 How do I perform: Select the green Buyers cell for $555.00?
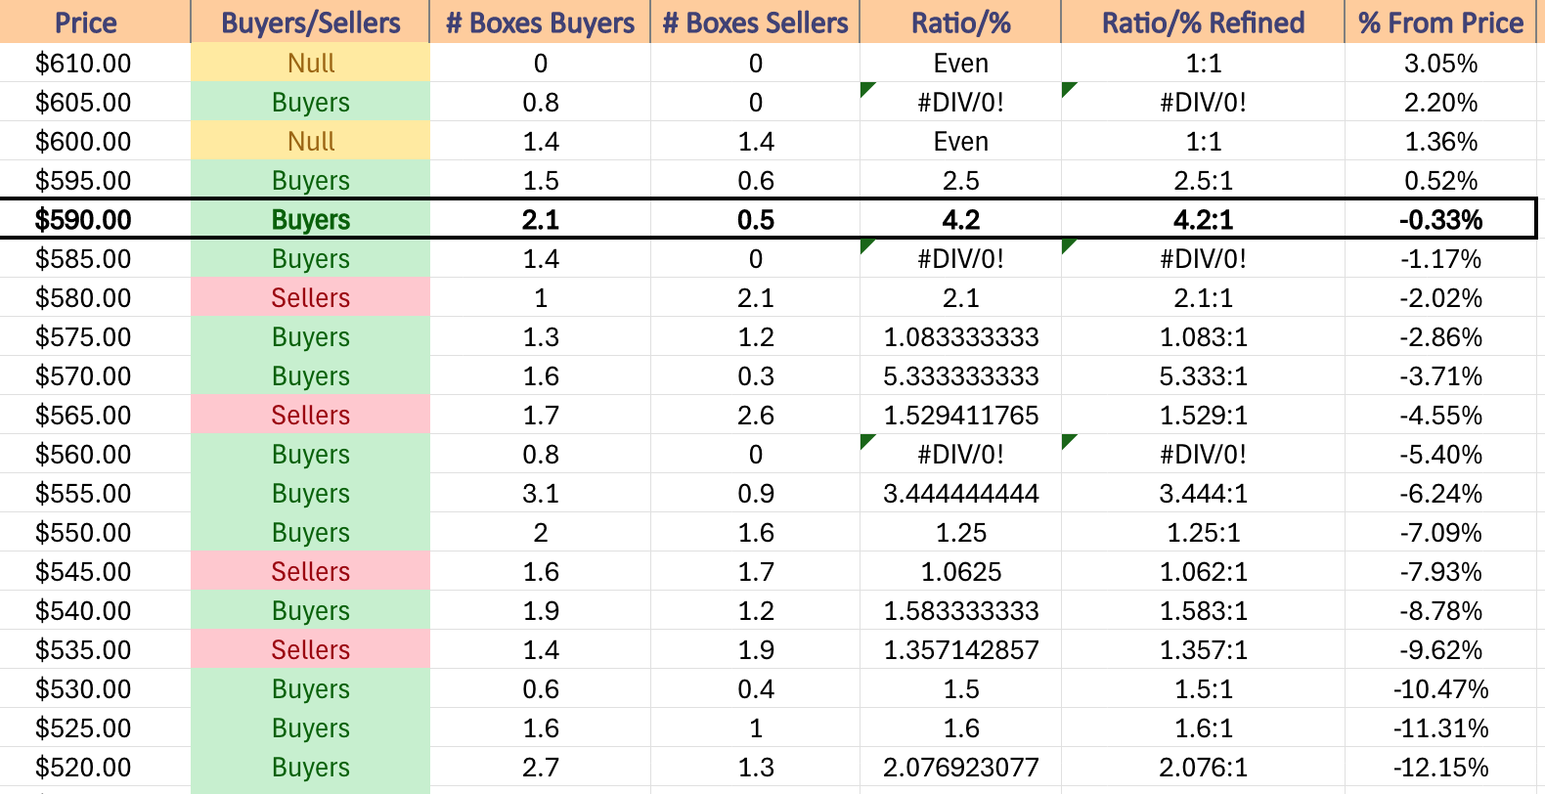(310, 493)
